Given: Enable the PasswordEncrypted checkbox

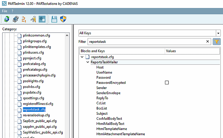Looking at the screenshot, I should coord(167,83).
